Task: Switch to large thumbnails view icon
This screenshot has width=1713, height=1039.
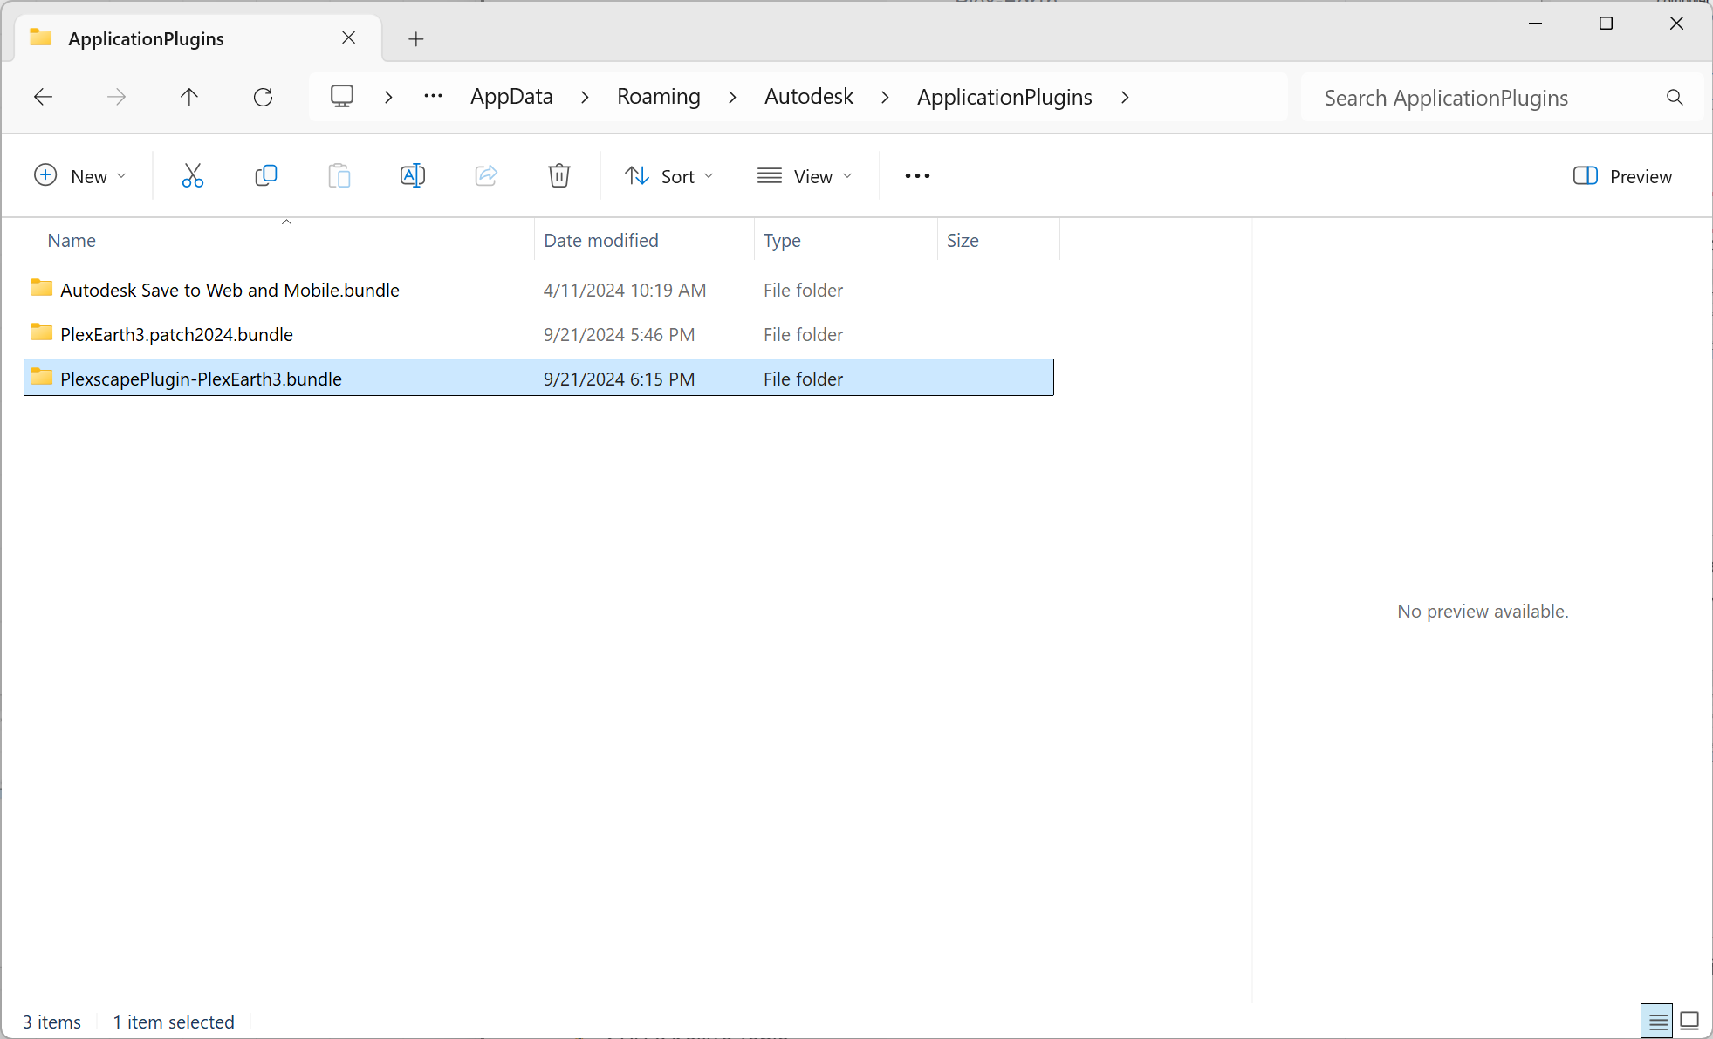Action: coord(1690,1021)
